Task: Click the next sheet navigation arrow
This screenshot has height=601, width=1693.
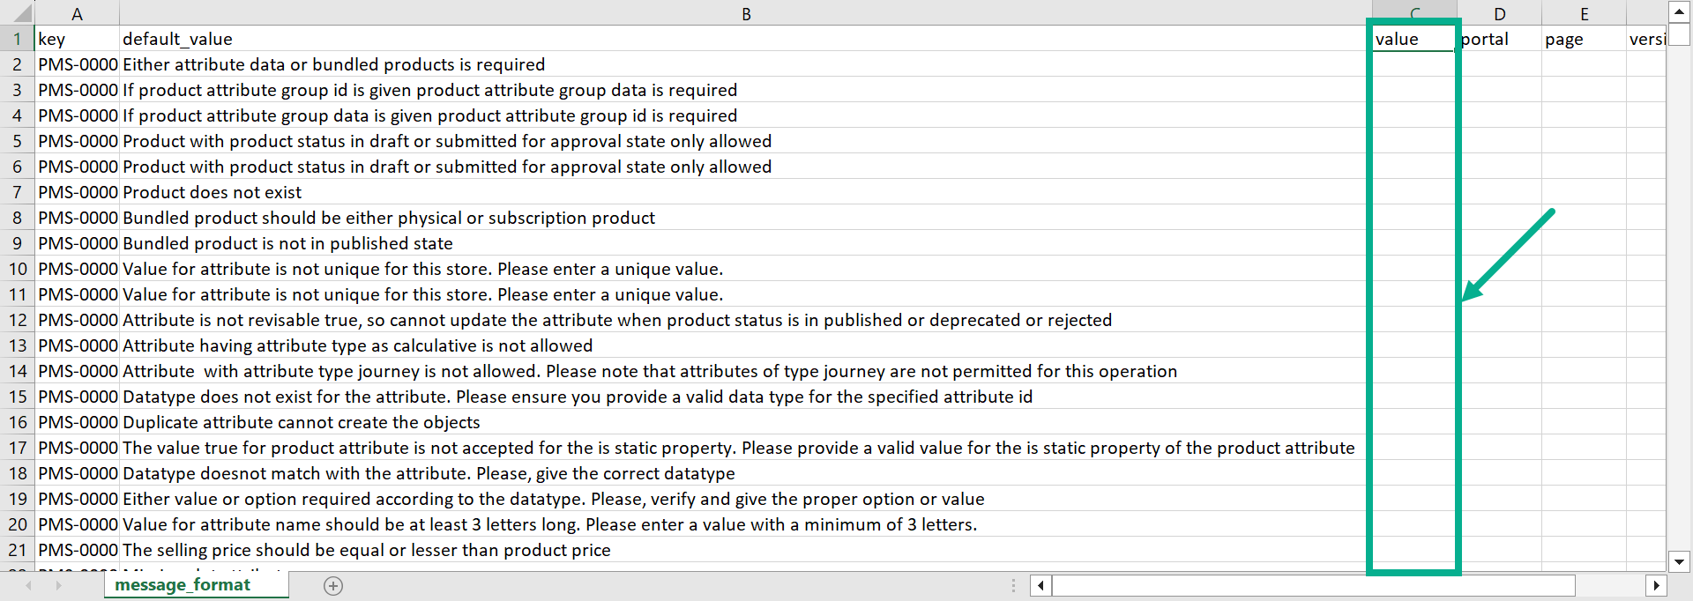Action: click(59, 586)
